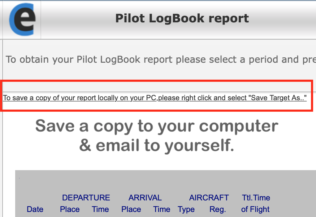
Task: Click the ARRIVAL column group header
Action: [145, 198]
